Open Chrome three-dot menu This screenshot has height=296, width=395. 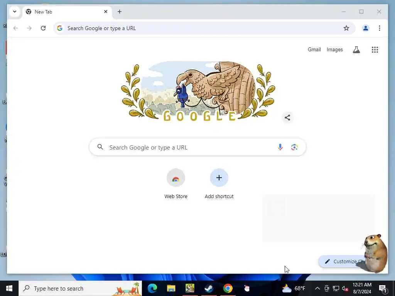380,28
